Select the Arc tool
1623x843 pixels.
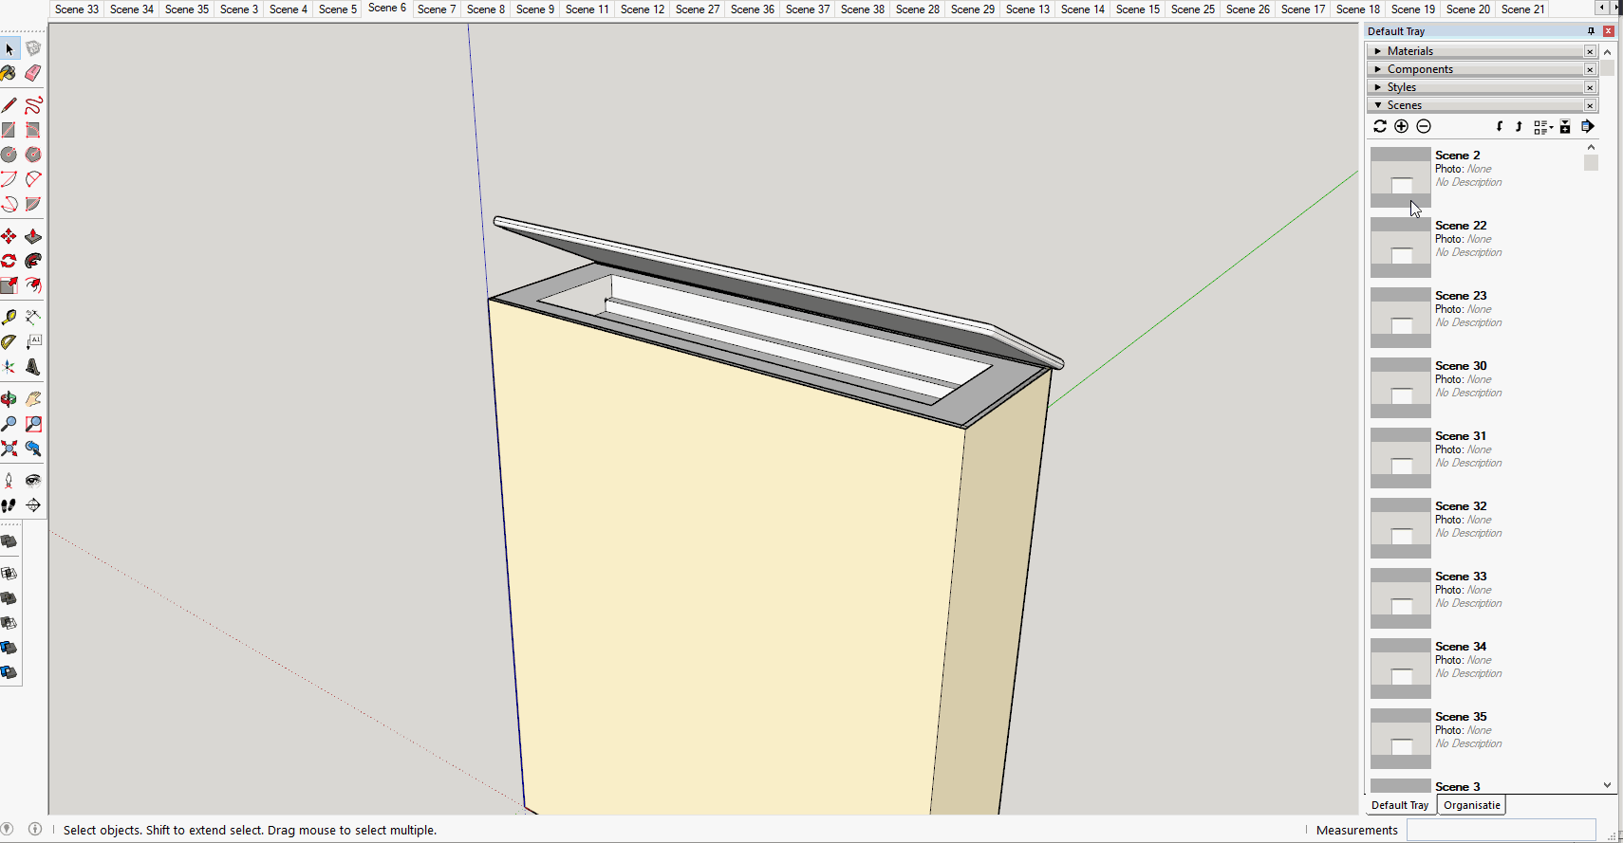pyautogui.click(x=9, y=179)
